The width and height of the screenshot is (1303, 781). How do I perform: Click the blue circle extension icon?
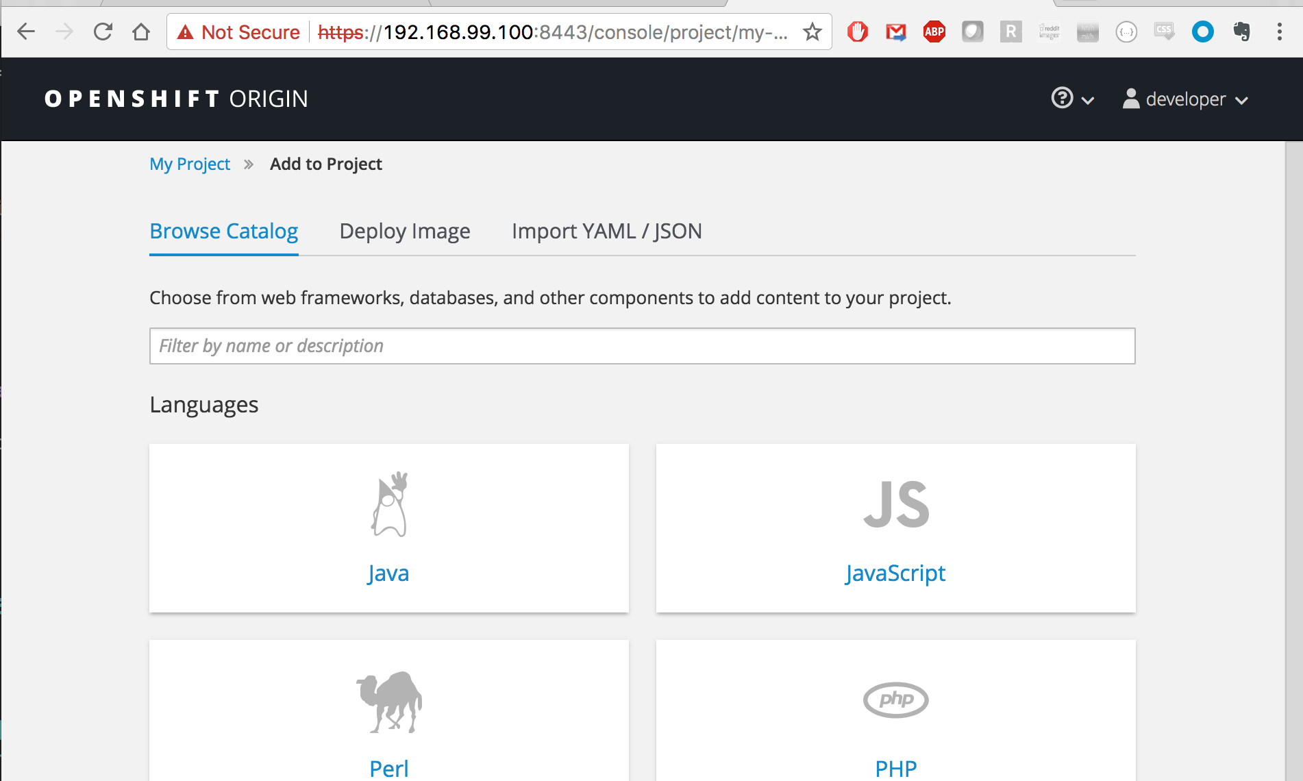point(1203,32)
